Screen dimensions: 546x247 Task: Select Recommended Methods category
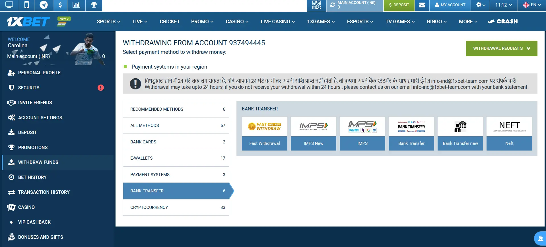176,109
